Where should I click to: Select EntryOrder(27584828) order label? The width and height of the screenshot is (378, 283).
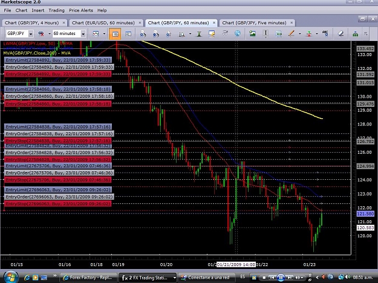tap(59, 153)
